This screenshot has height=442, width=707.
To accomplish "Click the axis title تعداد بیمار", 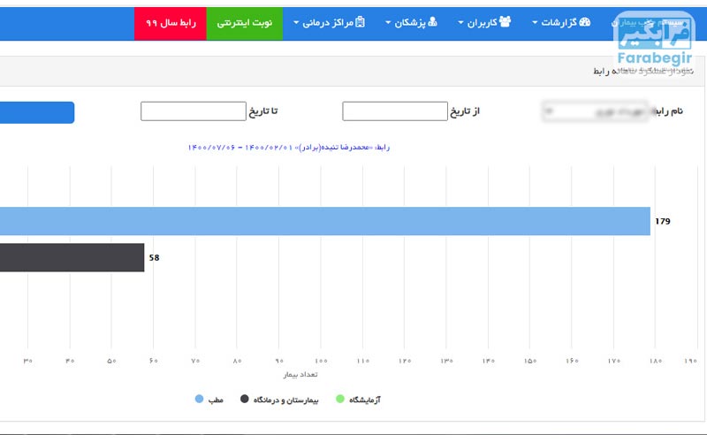I will click(x=300, y=374).
